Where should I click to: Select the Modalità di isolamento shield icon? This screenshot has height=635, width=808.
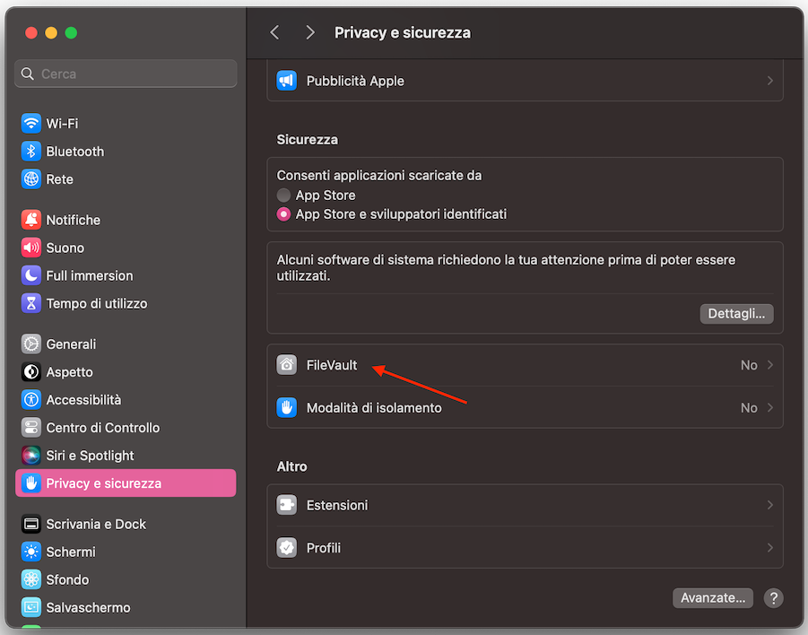[285, 407]
